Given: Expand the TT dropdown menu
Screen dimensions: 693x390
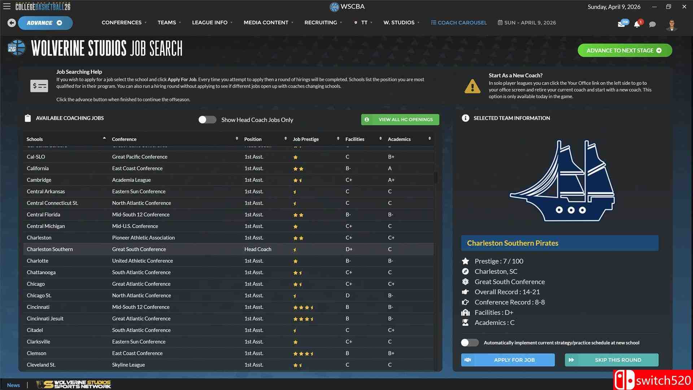Looking at the screenshot, I should click(x=363, y=22).
